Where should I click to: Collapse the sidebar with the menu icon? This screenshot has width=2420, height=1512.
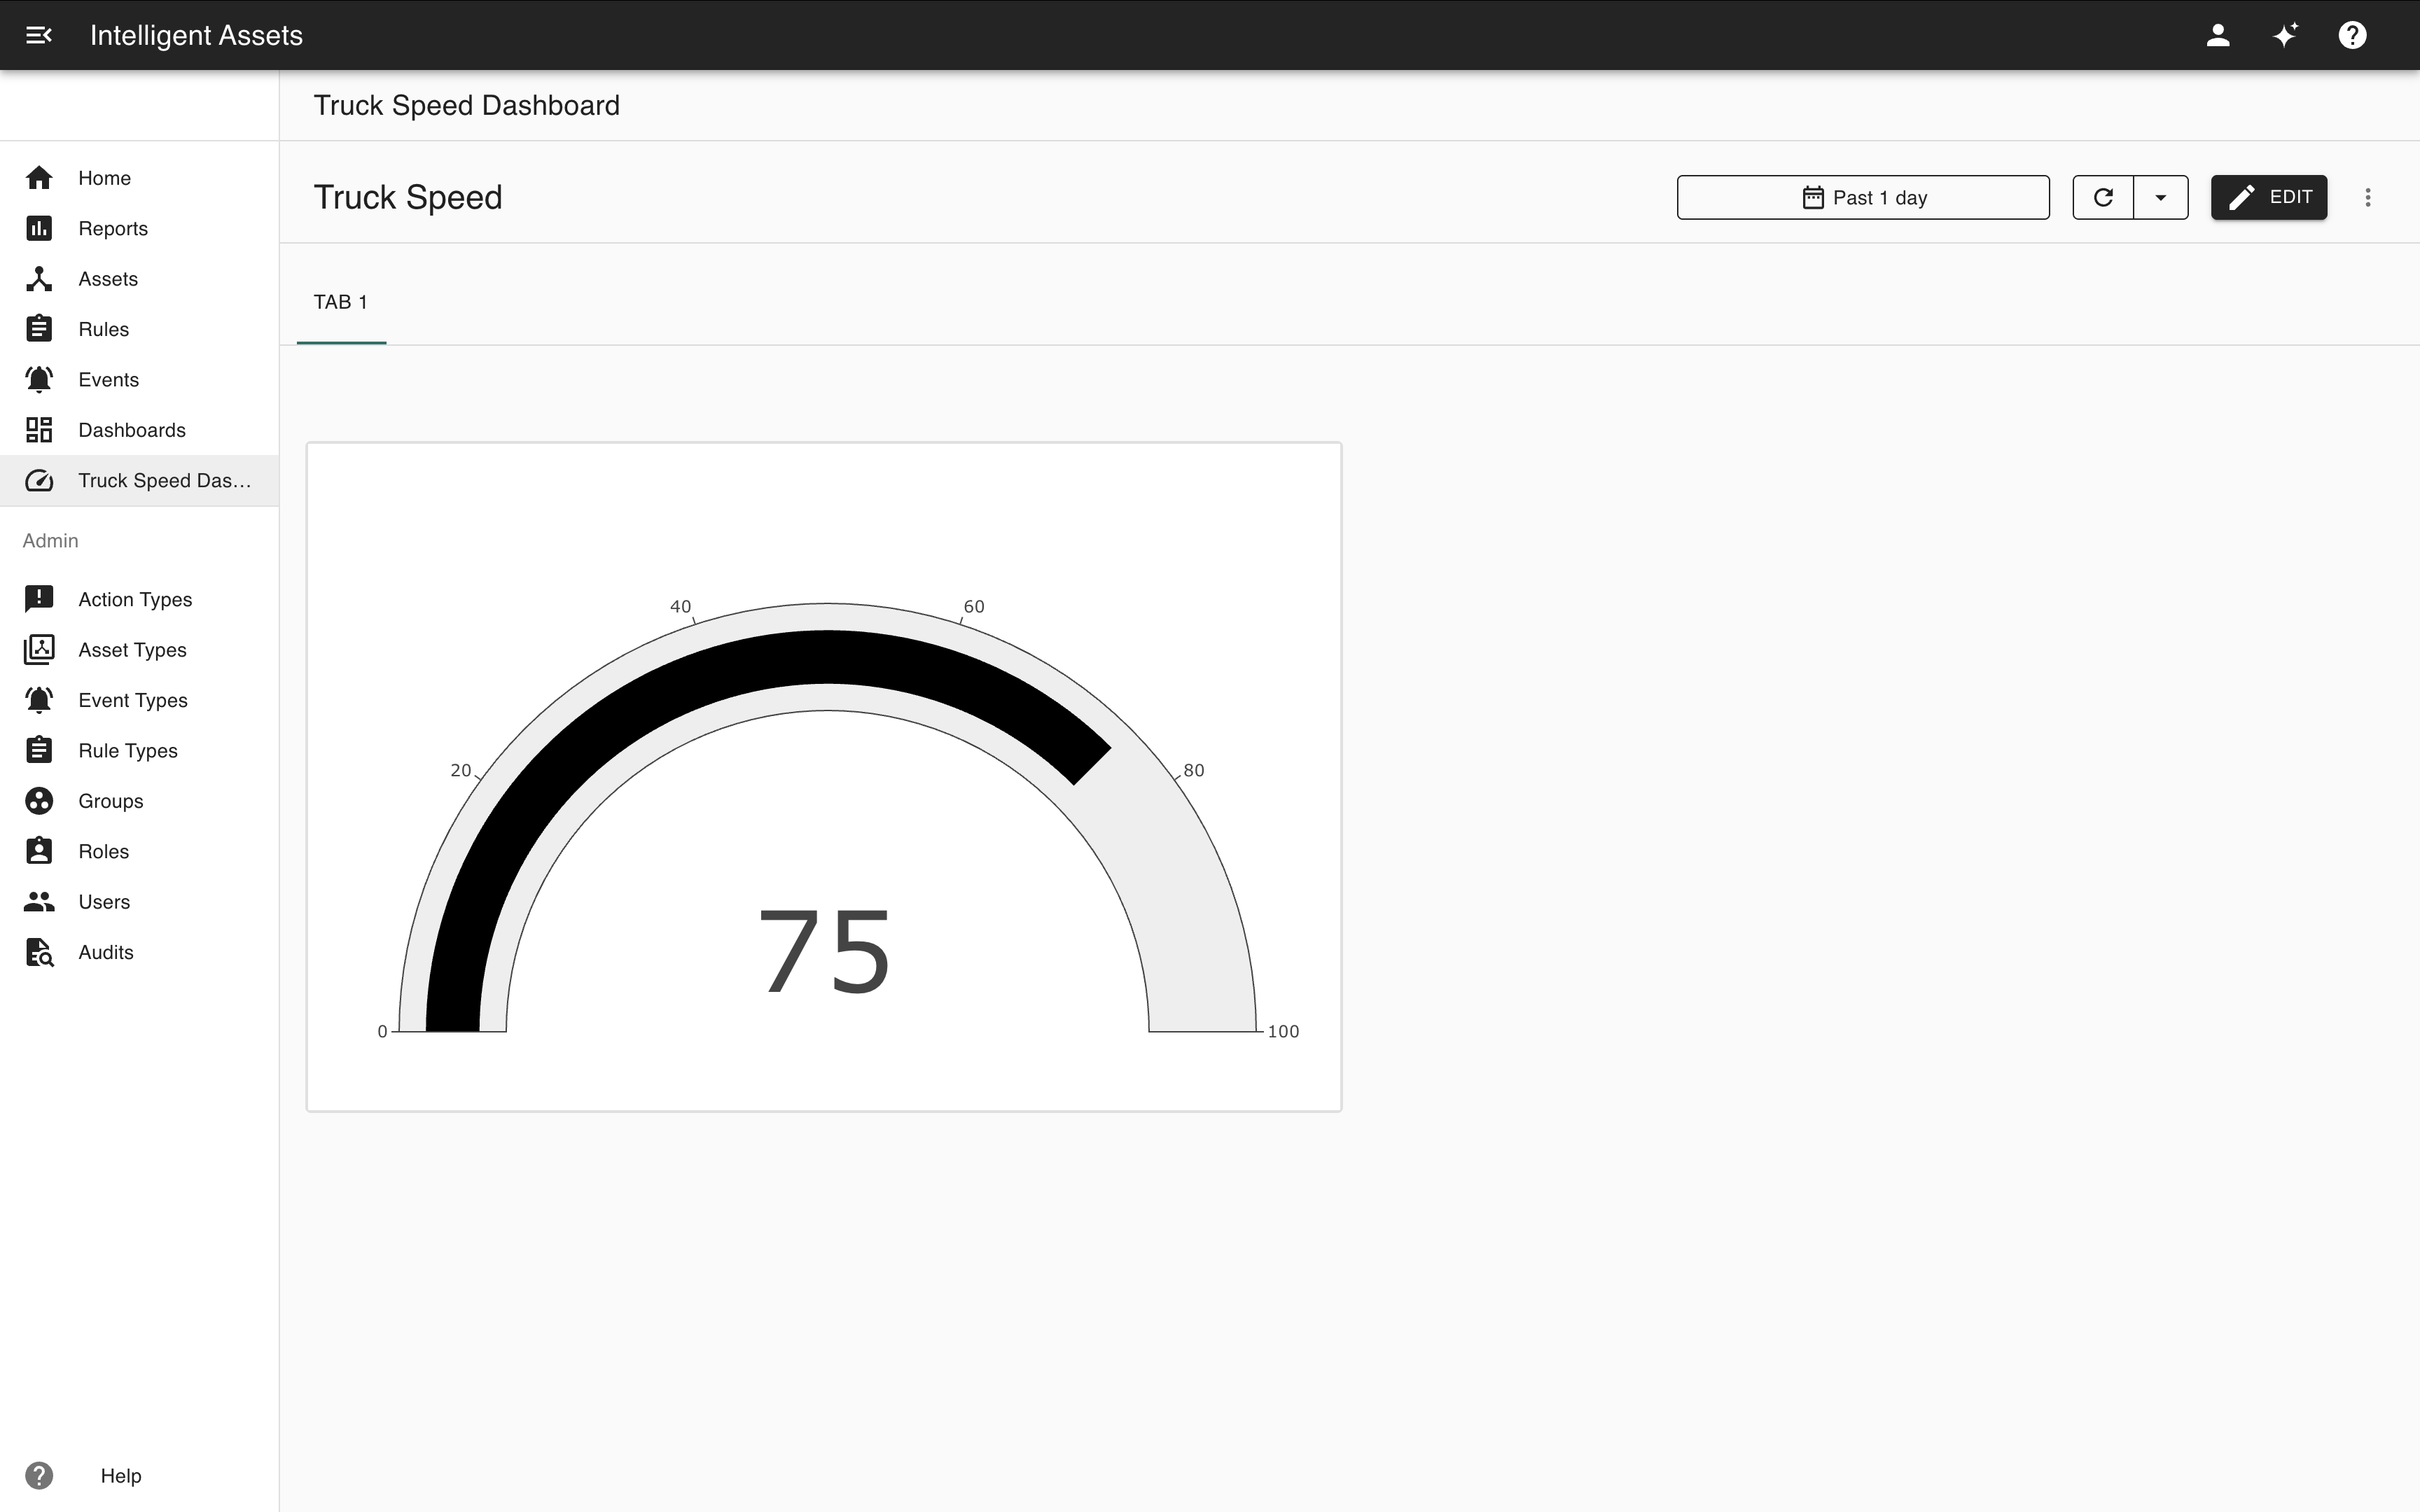[38, 35]
